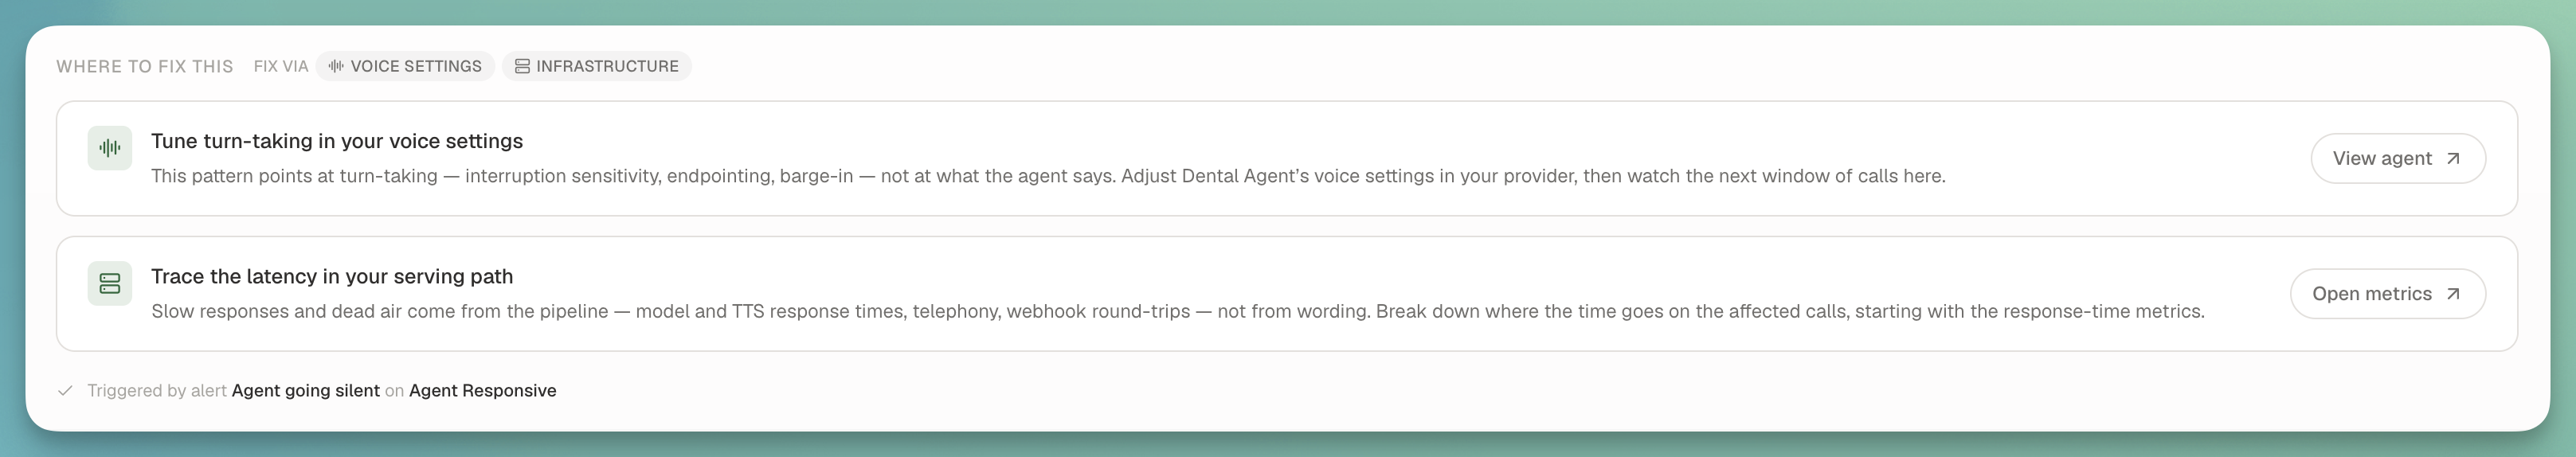Open the Agent Responsive link
This screenshot has height=457, width=2576.
[483, 391]
